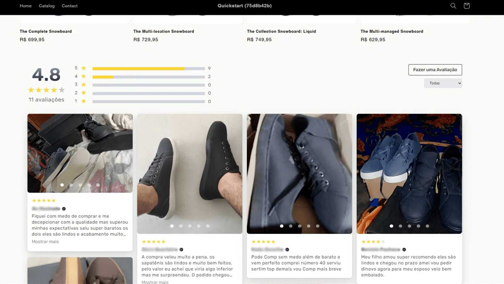Expand 'Mostrar mais' on the second review
The width and height of the screenshot is (504, 284).
(x=155, y=282)
